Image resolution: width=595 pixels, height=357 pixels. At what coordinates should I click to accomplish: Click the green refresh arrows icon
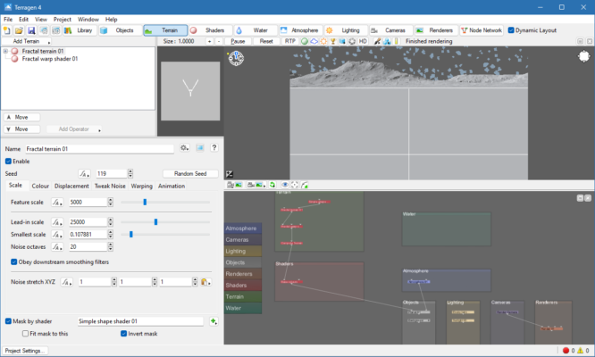[x=272, y=185]
